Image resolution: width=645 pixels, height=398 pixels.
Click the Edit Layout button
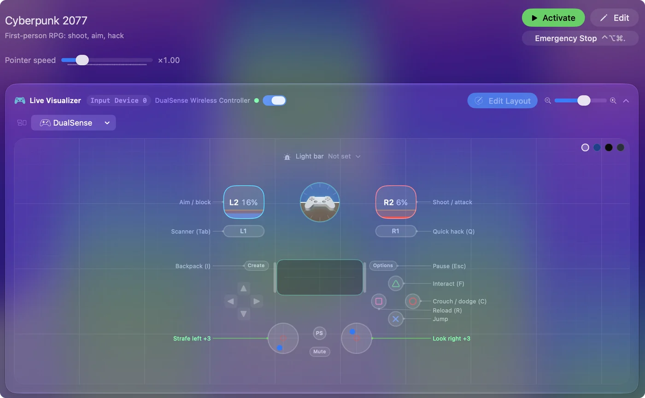point(502,101)
